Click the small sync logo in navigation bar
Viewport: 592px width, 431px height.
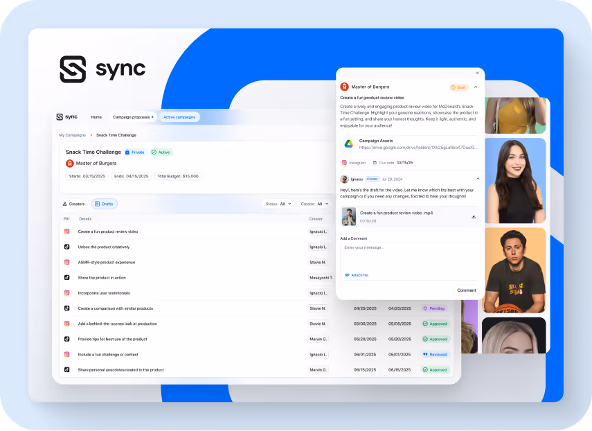point(67,116)
